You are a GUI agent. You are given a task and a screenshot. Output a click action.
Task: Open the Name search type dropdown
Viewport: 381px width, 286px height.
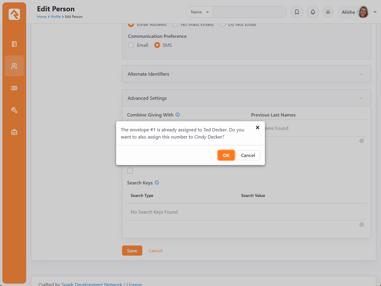tap(200, 12)
